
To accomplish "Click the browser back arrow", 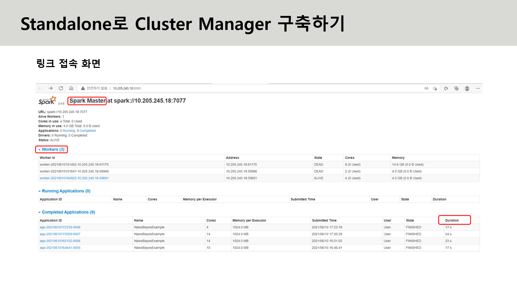I will click(x=40, y=88).
